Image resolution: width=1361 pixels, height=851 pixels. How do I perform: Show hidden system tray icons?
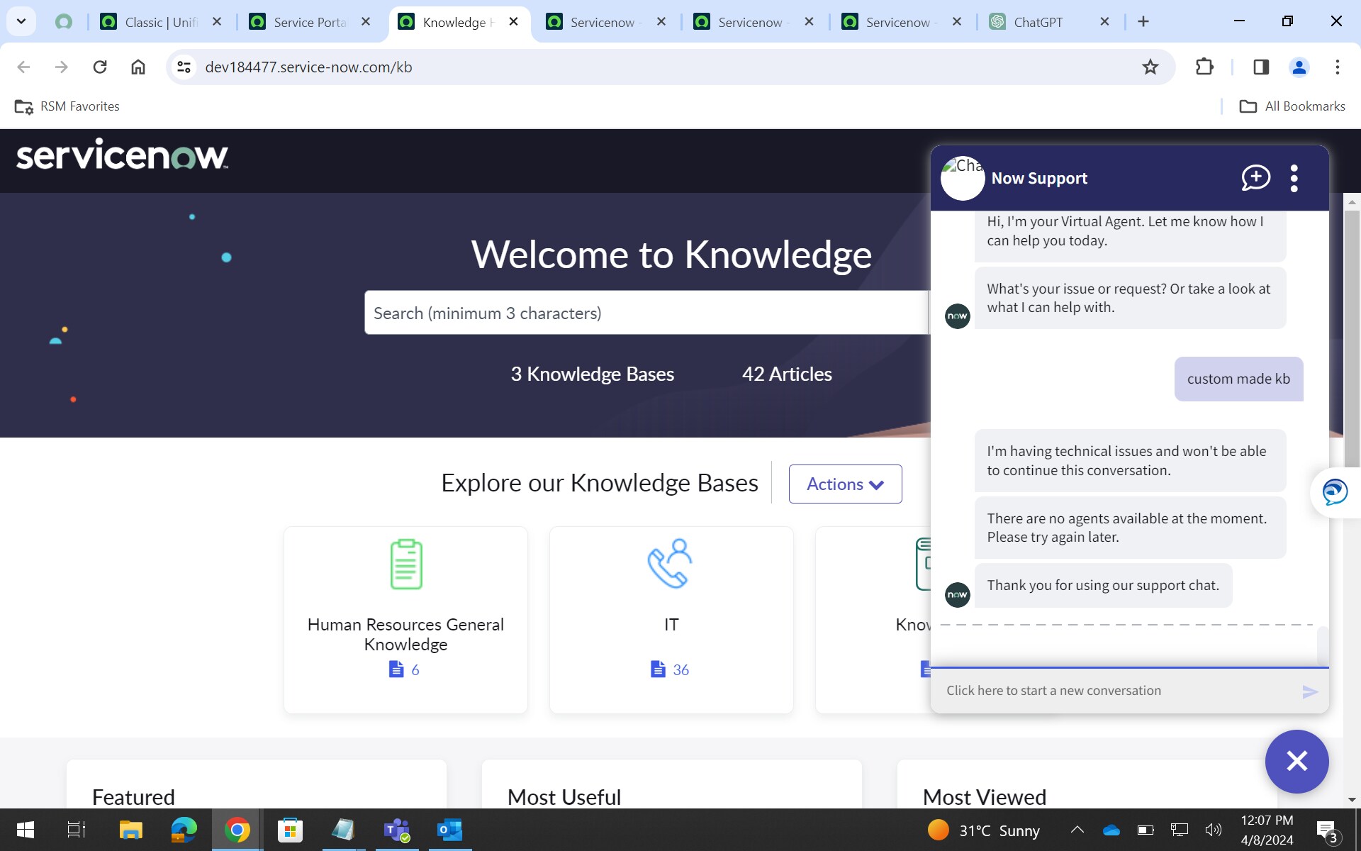click(1077, 830)
